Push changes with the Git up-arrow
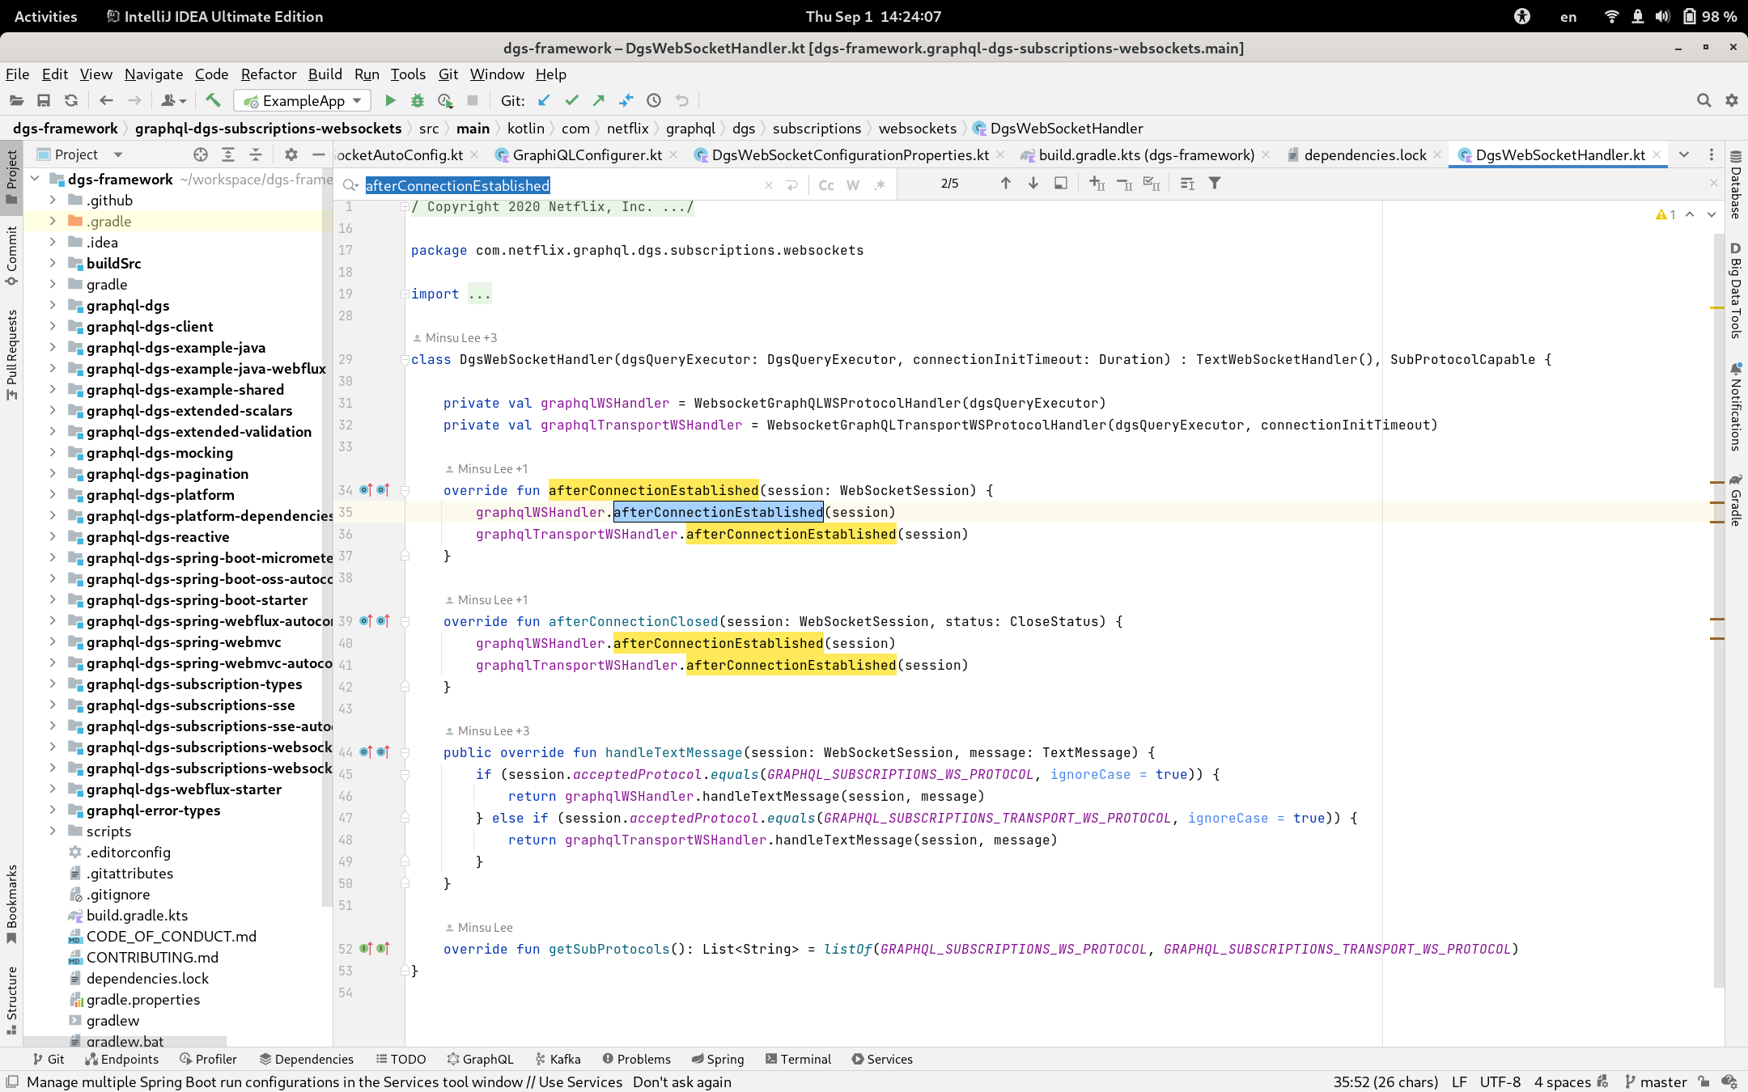This screenshot has height=1092, width=1748. coord(597,100)
